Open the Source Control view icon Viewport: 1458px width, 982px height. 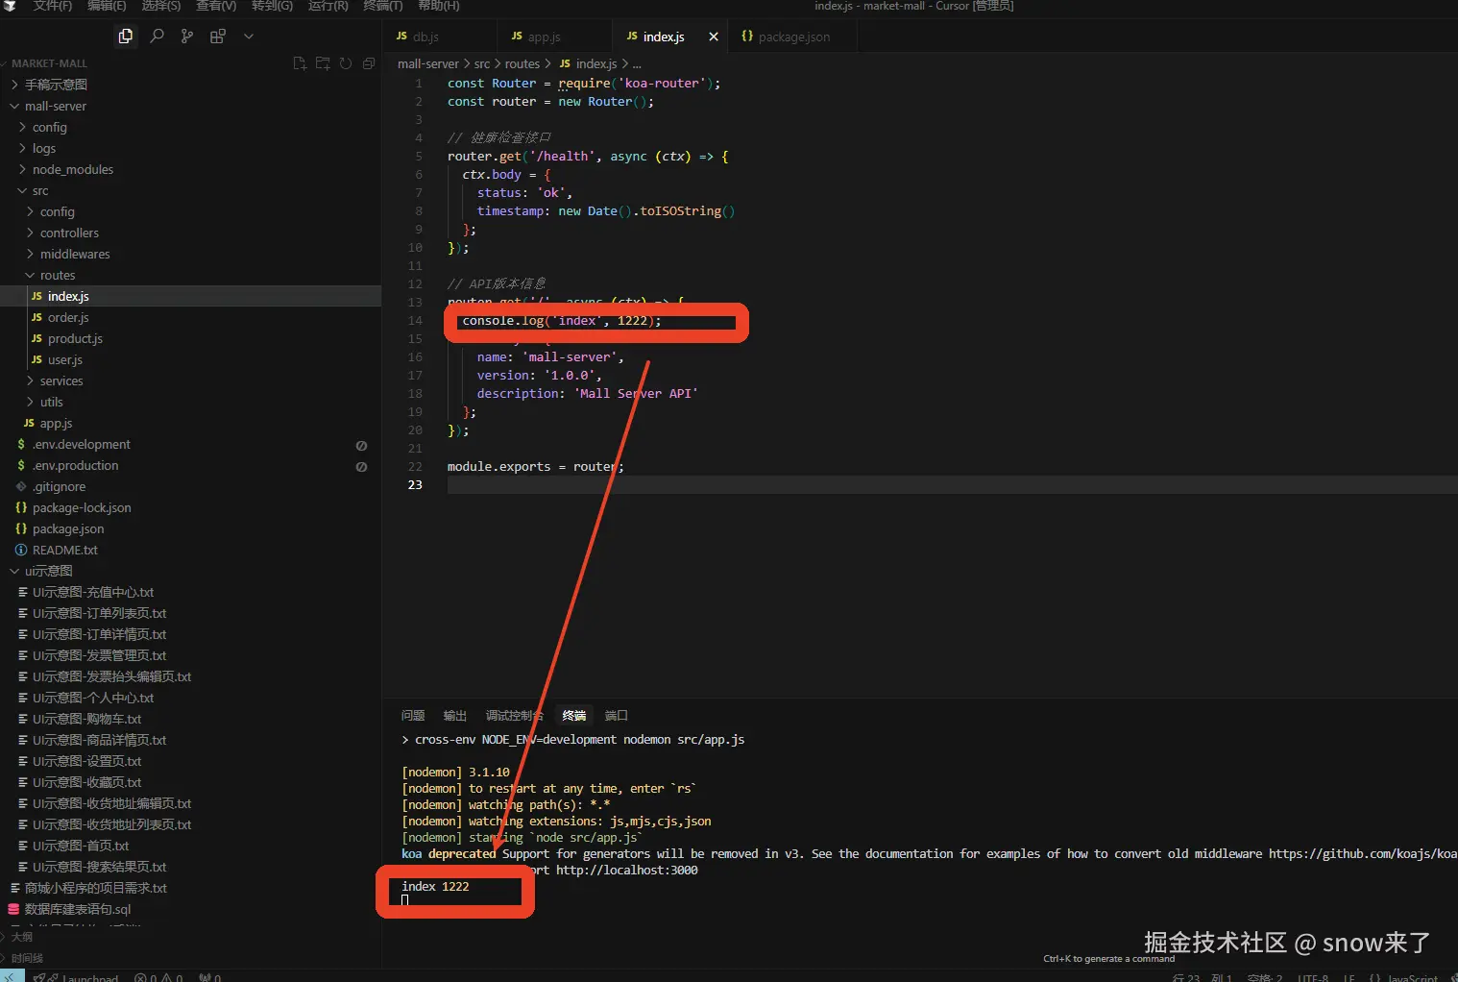coord(187,37)
